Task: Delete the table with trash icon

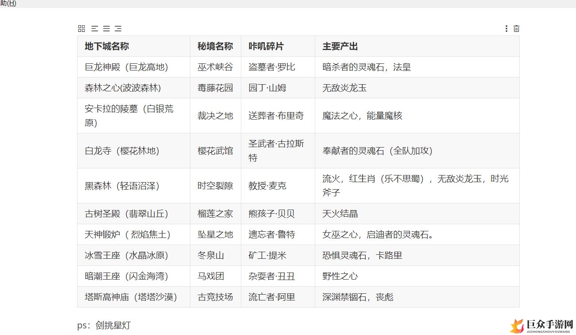Action: (x=516, y=29)
